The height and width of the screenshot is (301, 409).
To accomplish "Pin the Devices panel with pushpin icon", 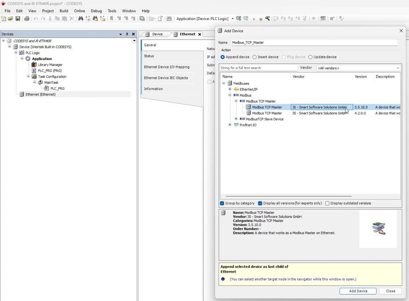I will pos(127,34).
